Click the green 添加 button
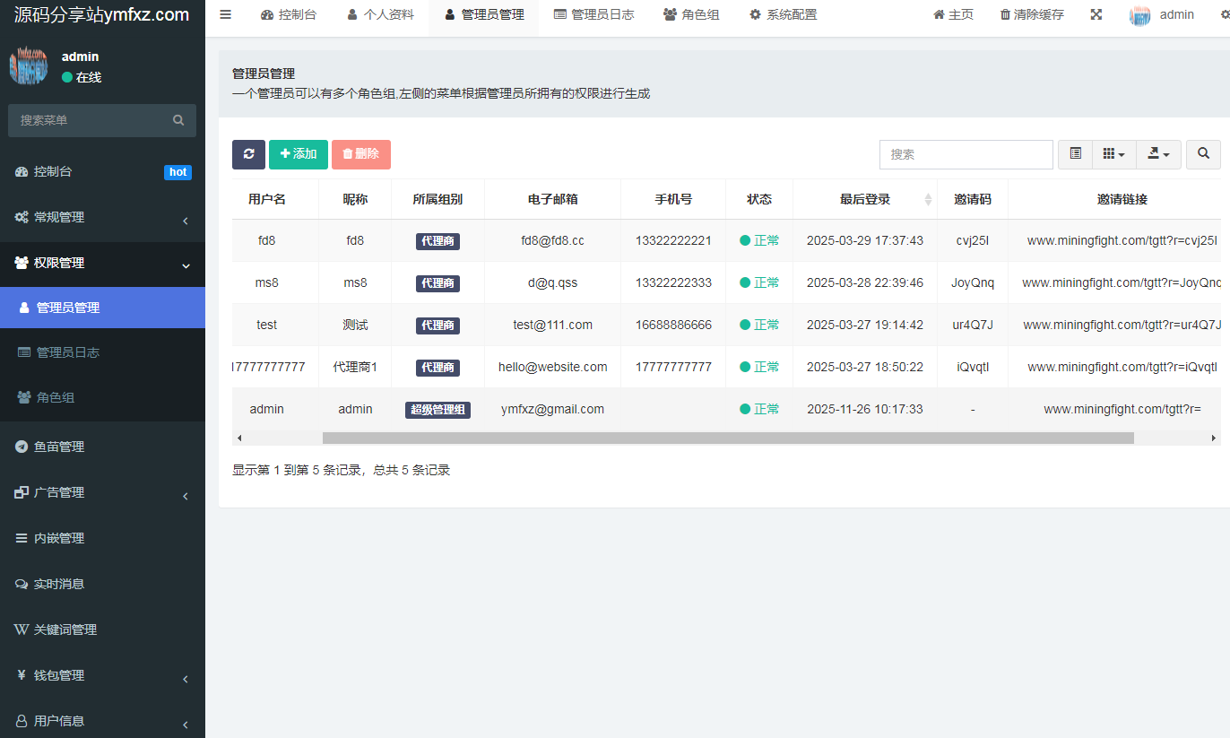The height and width of the screenshot is (738, 1230). pos(299,154)
